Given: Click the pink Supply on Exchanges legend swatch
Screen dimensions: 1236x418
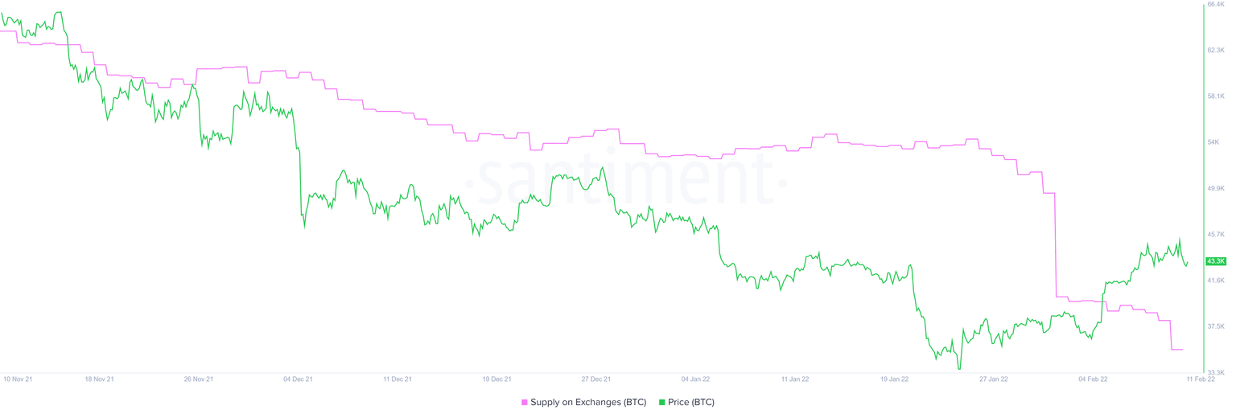Looking at the screenshot, I should (525, 403).
